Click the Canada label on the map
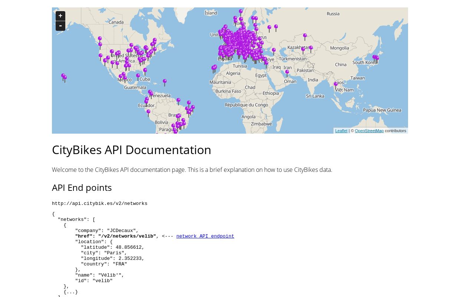This screenshot has height=297, width=460. click(x=116, y=22)
